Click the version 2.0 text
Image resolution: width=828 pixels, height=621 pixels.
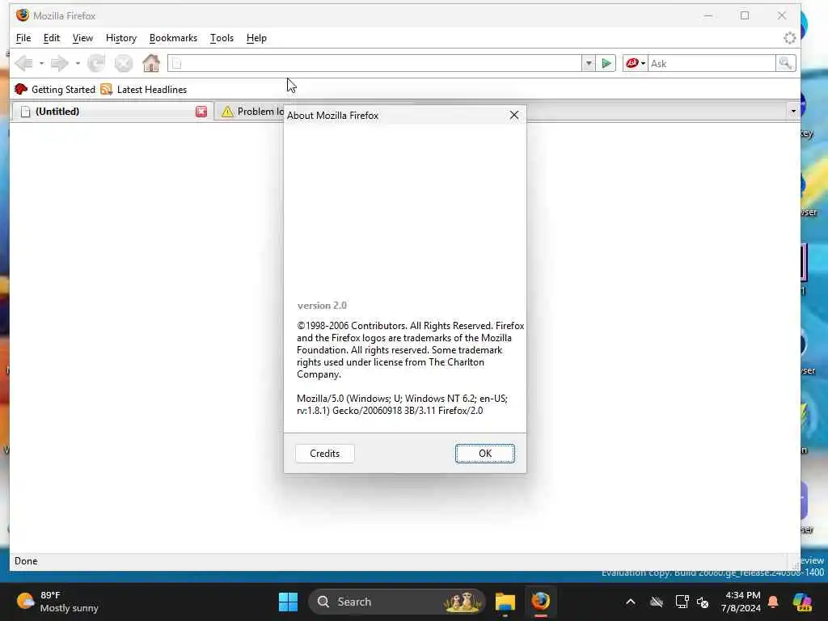[x=322, y=305]
